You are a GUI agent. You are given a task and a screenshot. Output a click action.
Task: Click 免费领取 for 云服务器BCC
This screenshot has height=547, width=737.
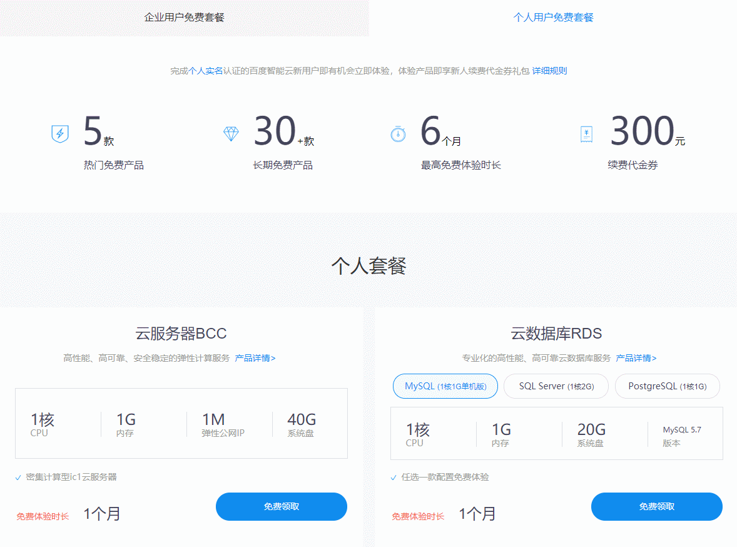tap(281, 506)
